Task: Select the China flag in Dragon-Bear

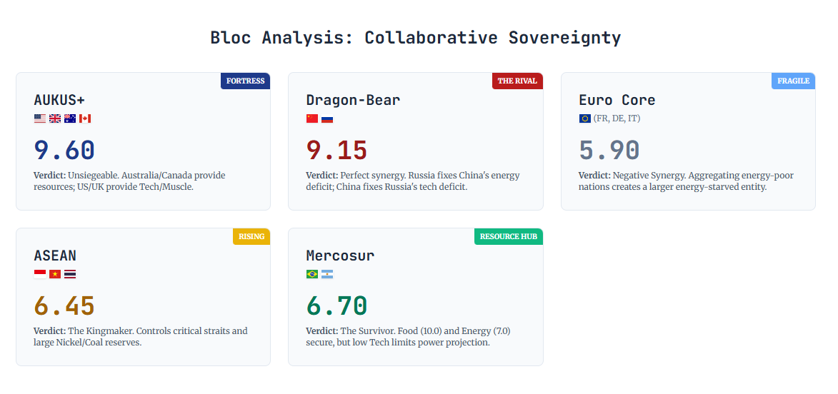Action: (x=312, y=118)
